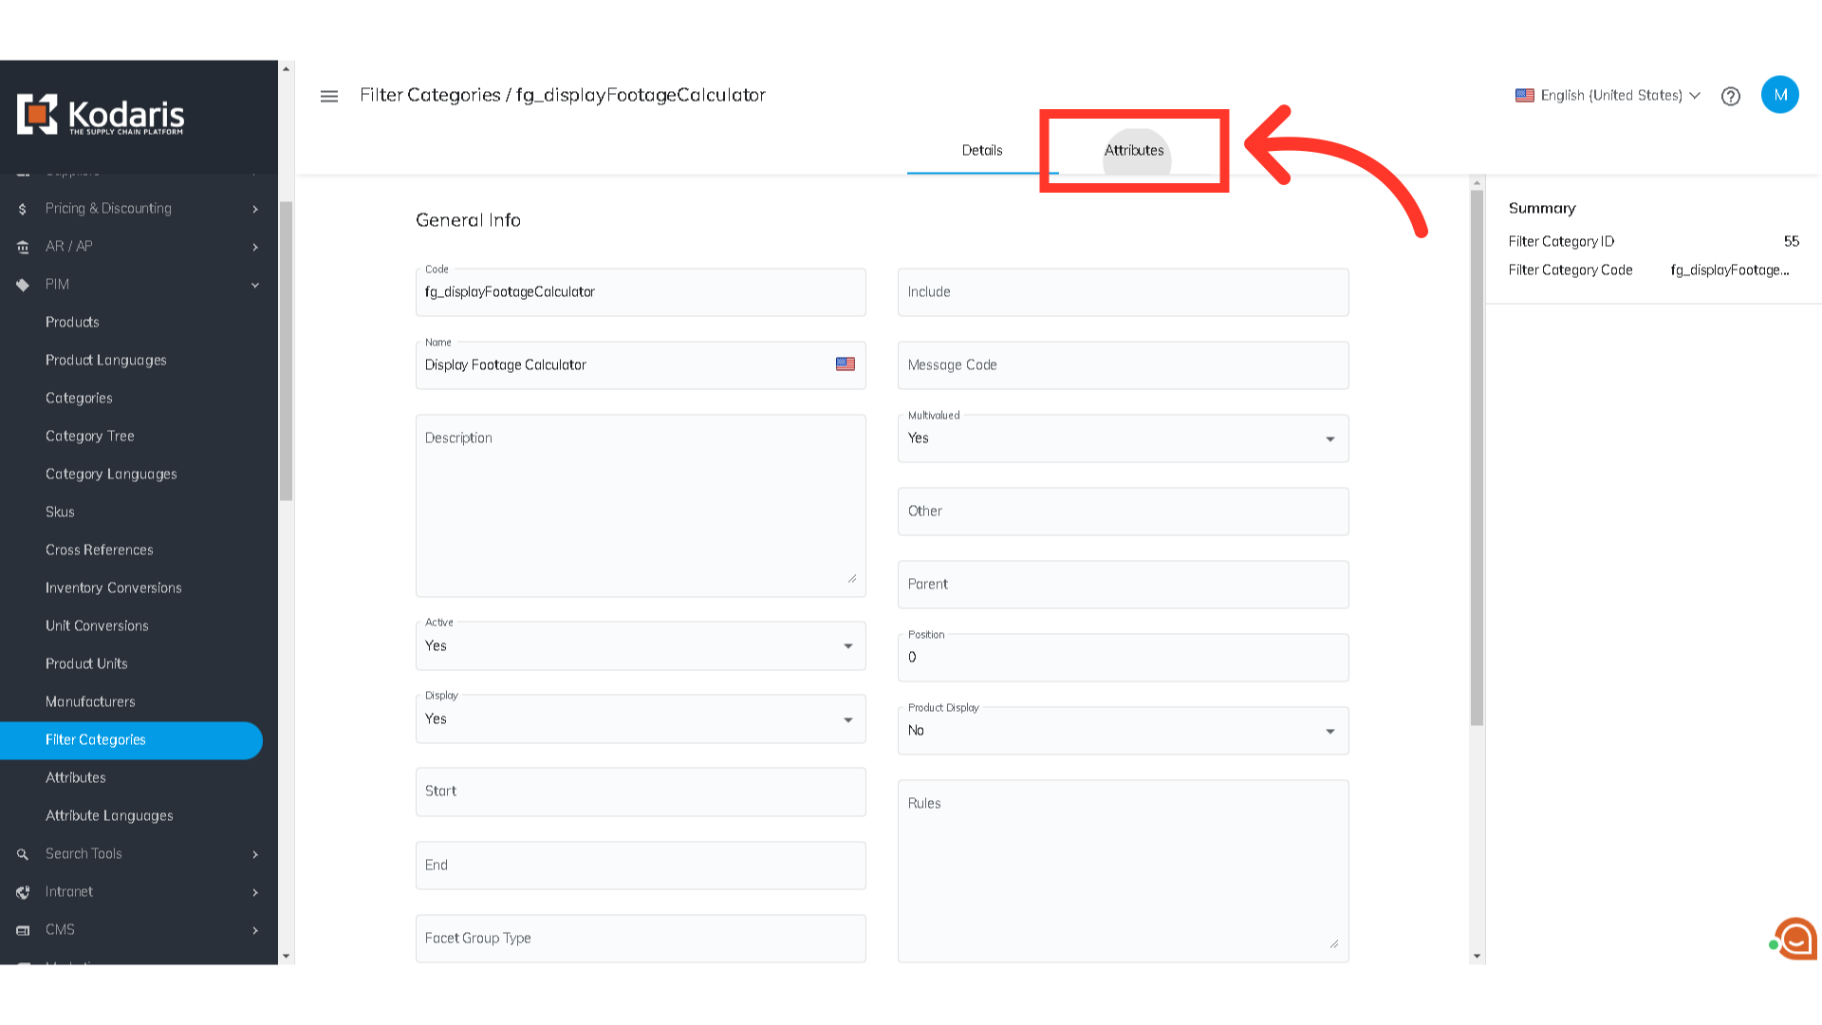Screen dimensions: 1822x1025
Task: Collapse the PIM sidebar section
Action: [255, 285]
